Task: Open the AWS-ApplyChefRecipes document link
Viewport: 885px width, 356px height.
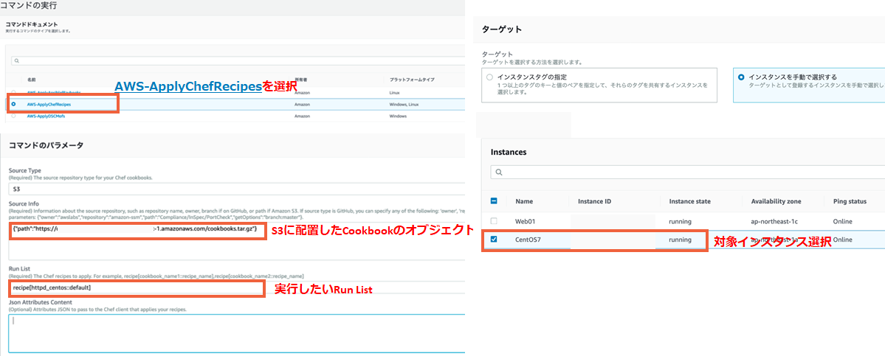Action: point(49,104)
